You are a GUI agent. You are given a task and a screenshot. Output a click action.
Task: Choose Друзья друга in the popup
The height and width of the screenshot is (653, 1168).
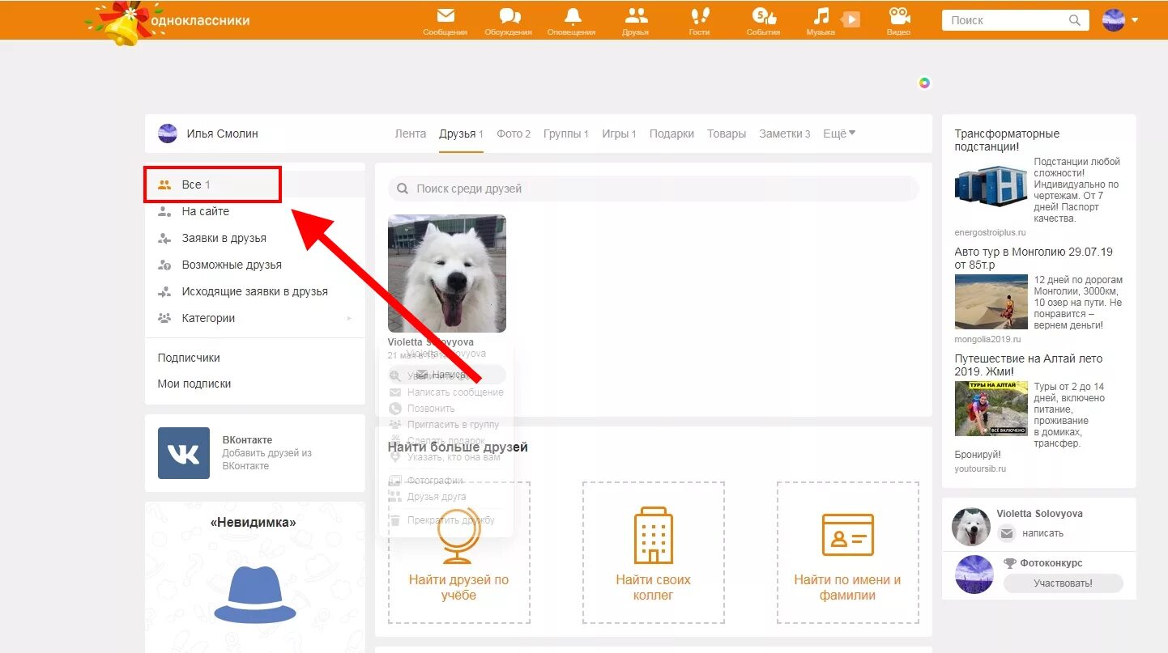click(x=437, y=497)
